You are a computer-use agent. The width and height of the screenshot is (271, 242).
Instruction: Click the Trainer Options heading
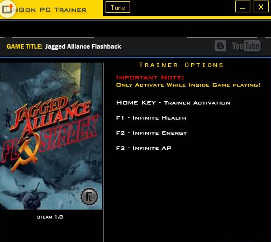[x=181, y=65]
